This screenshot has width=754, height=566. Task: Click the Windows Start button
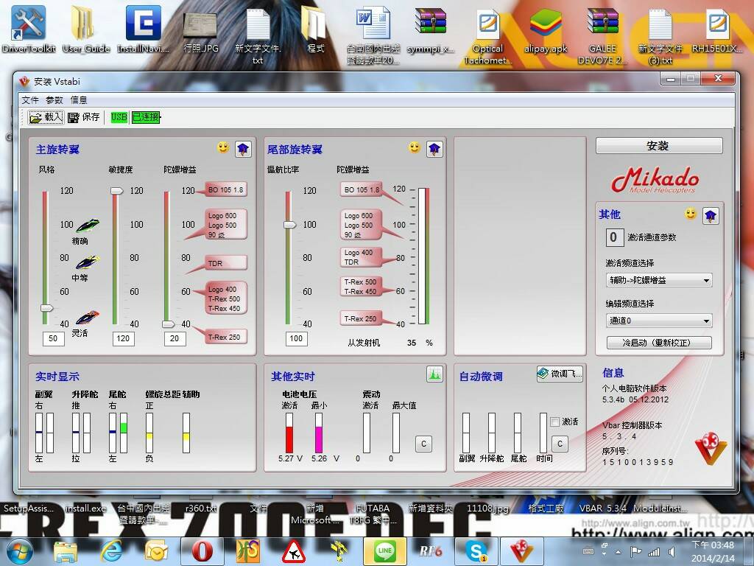(19, 551)
